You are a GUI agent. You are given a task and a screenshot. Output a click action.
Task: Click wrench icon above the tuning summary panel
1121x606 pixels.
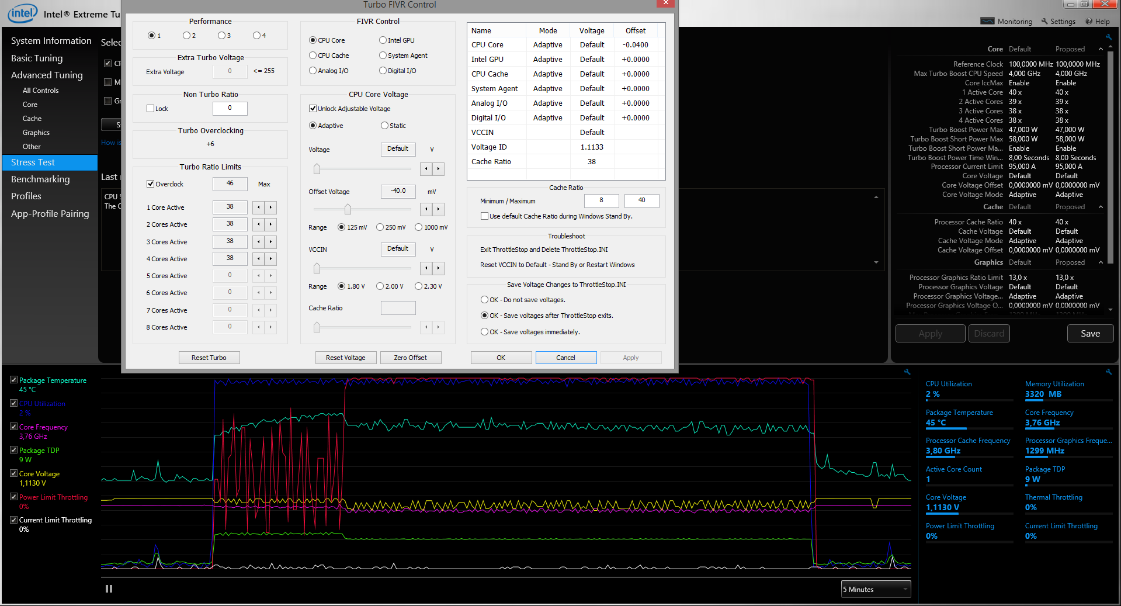(x=1109, y=37)
